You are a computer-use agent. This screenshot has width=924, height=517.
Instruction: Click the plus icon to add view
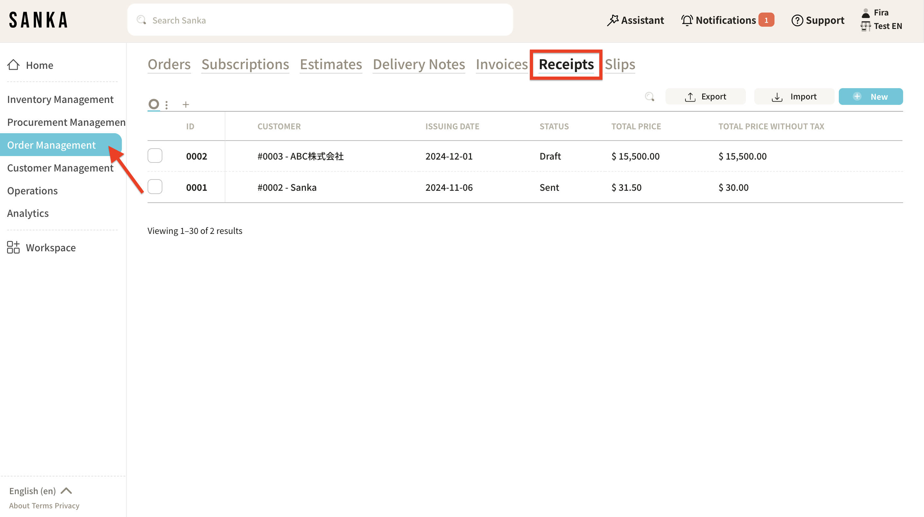coord(186,105)
